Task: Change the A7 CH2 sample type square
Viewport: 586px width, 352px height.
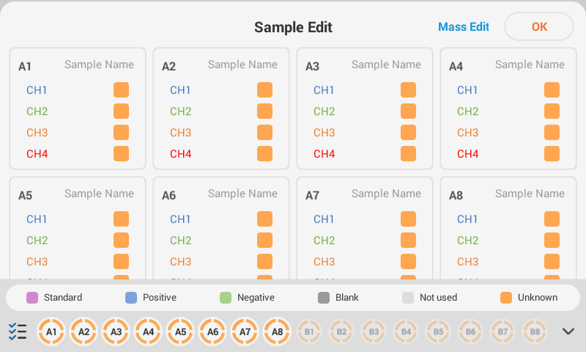Action: (x=408, y=241)
